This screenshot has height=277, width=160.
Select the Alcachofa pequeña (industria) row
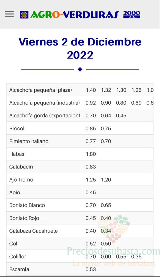click(x=80, y=103)
